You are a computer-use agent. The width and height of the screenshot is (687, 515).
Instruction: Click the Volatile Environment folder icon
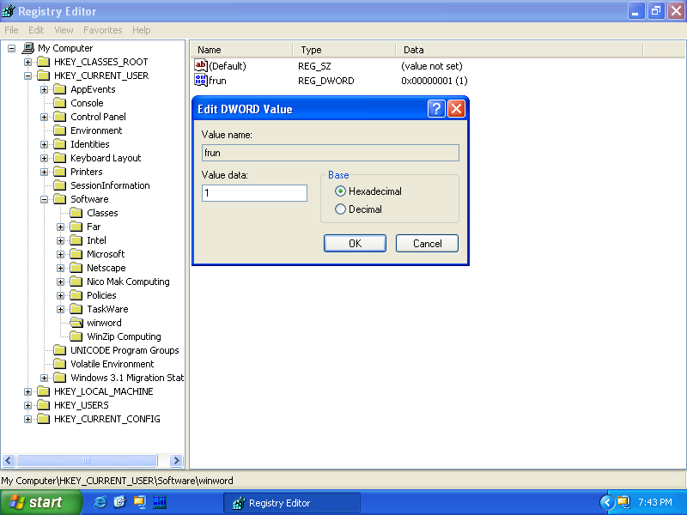coord(59,364)
